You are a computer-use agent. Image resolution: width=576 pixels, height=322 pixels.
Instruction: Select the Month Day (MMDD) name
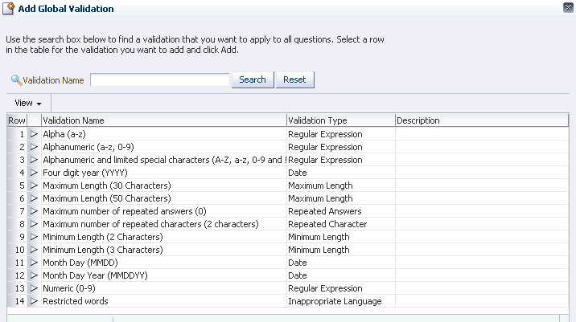80,263
